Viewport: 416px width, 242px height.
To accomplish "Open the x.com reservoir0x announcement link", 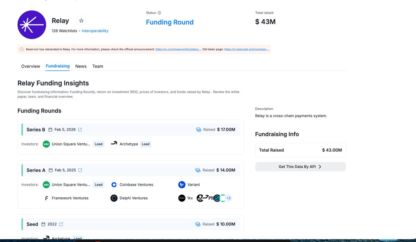I will [178, 50].
